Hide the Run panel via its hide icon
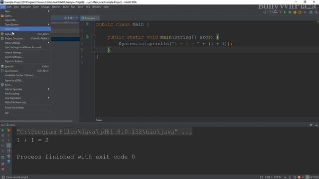Image resolution: width=319 pixels, height=179 pixels. [317, 125]
